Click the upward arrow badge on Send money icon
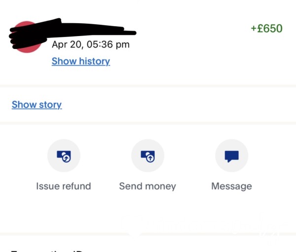This screenshot has height=252, width=296. coord(150,158)
